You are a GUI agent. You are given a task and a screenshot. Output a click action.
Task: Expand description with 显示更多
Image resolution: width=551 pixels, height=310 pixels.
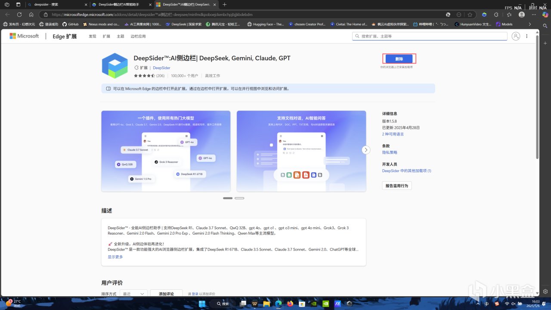click(115, 257)
